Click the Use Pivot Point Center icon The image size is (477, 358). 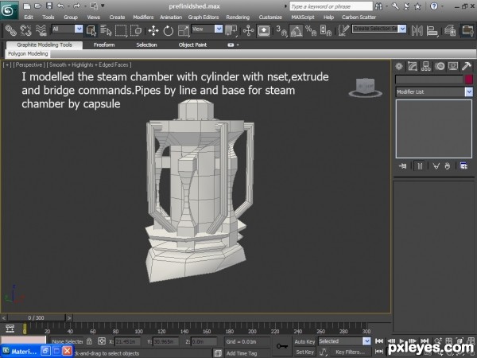coord(231,30)
